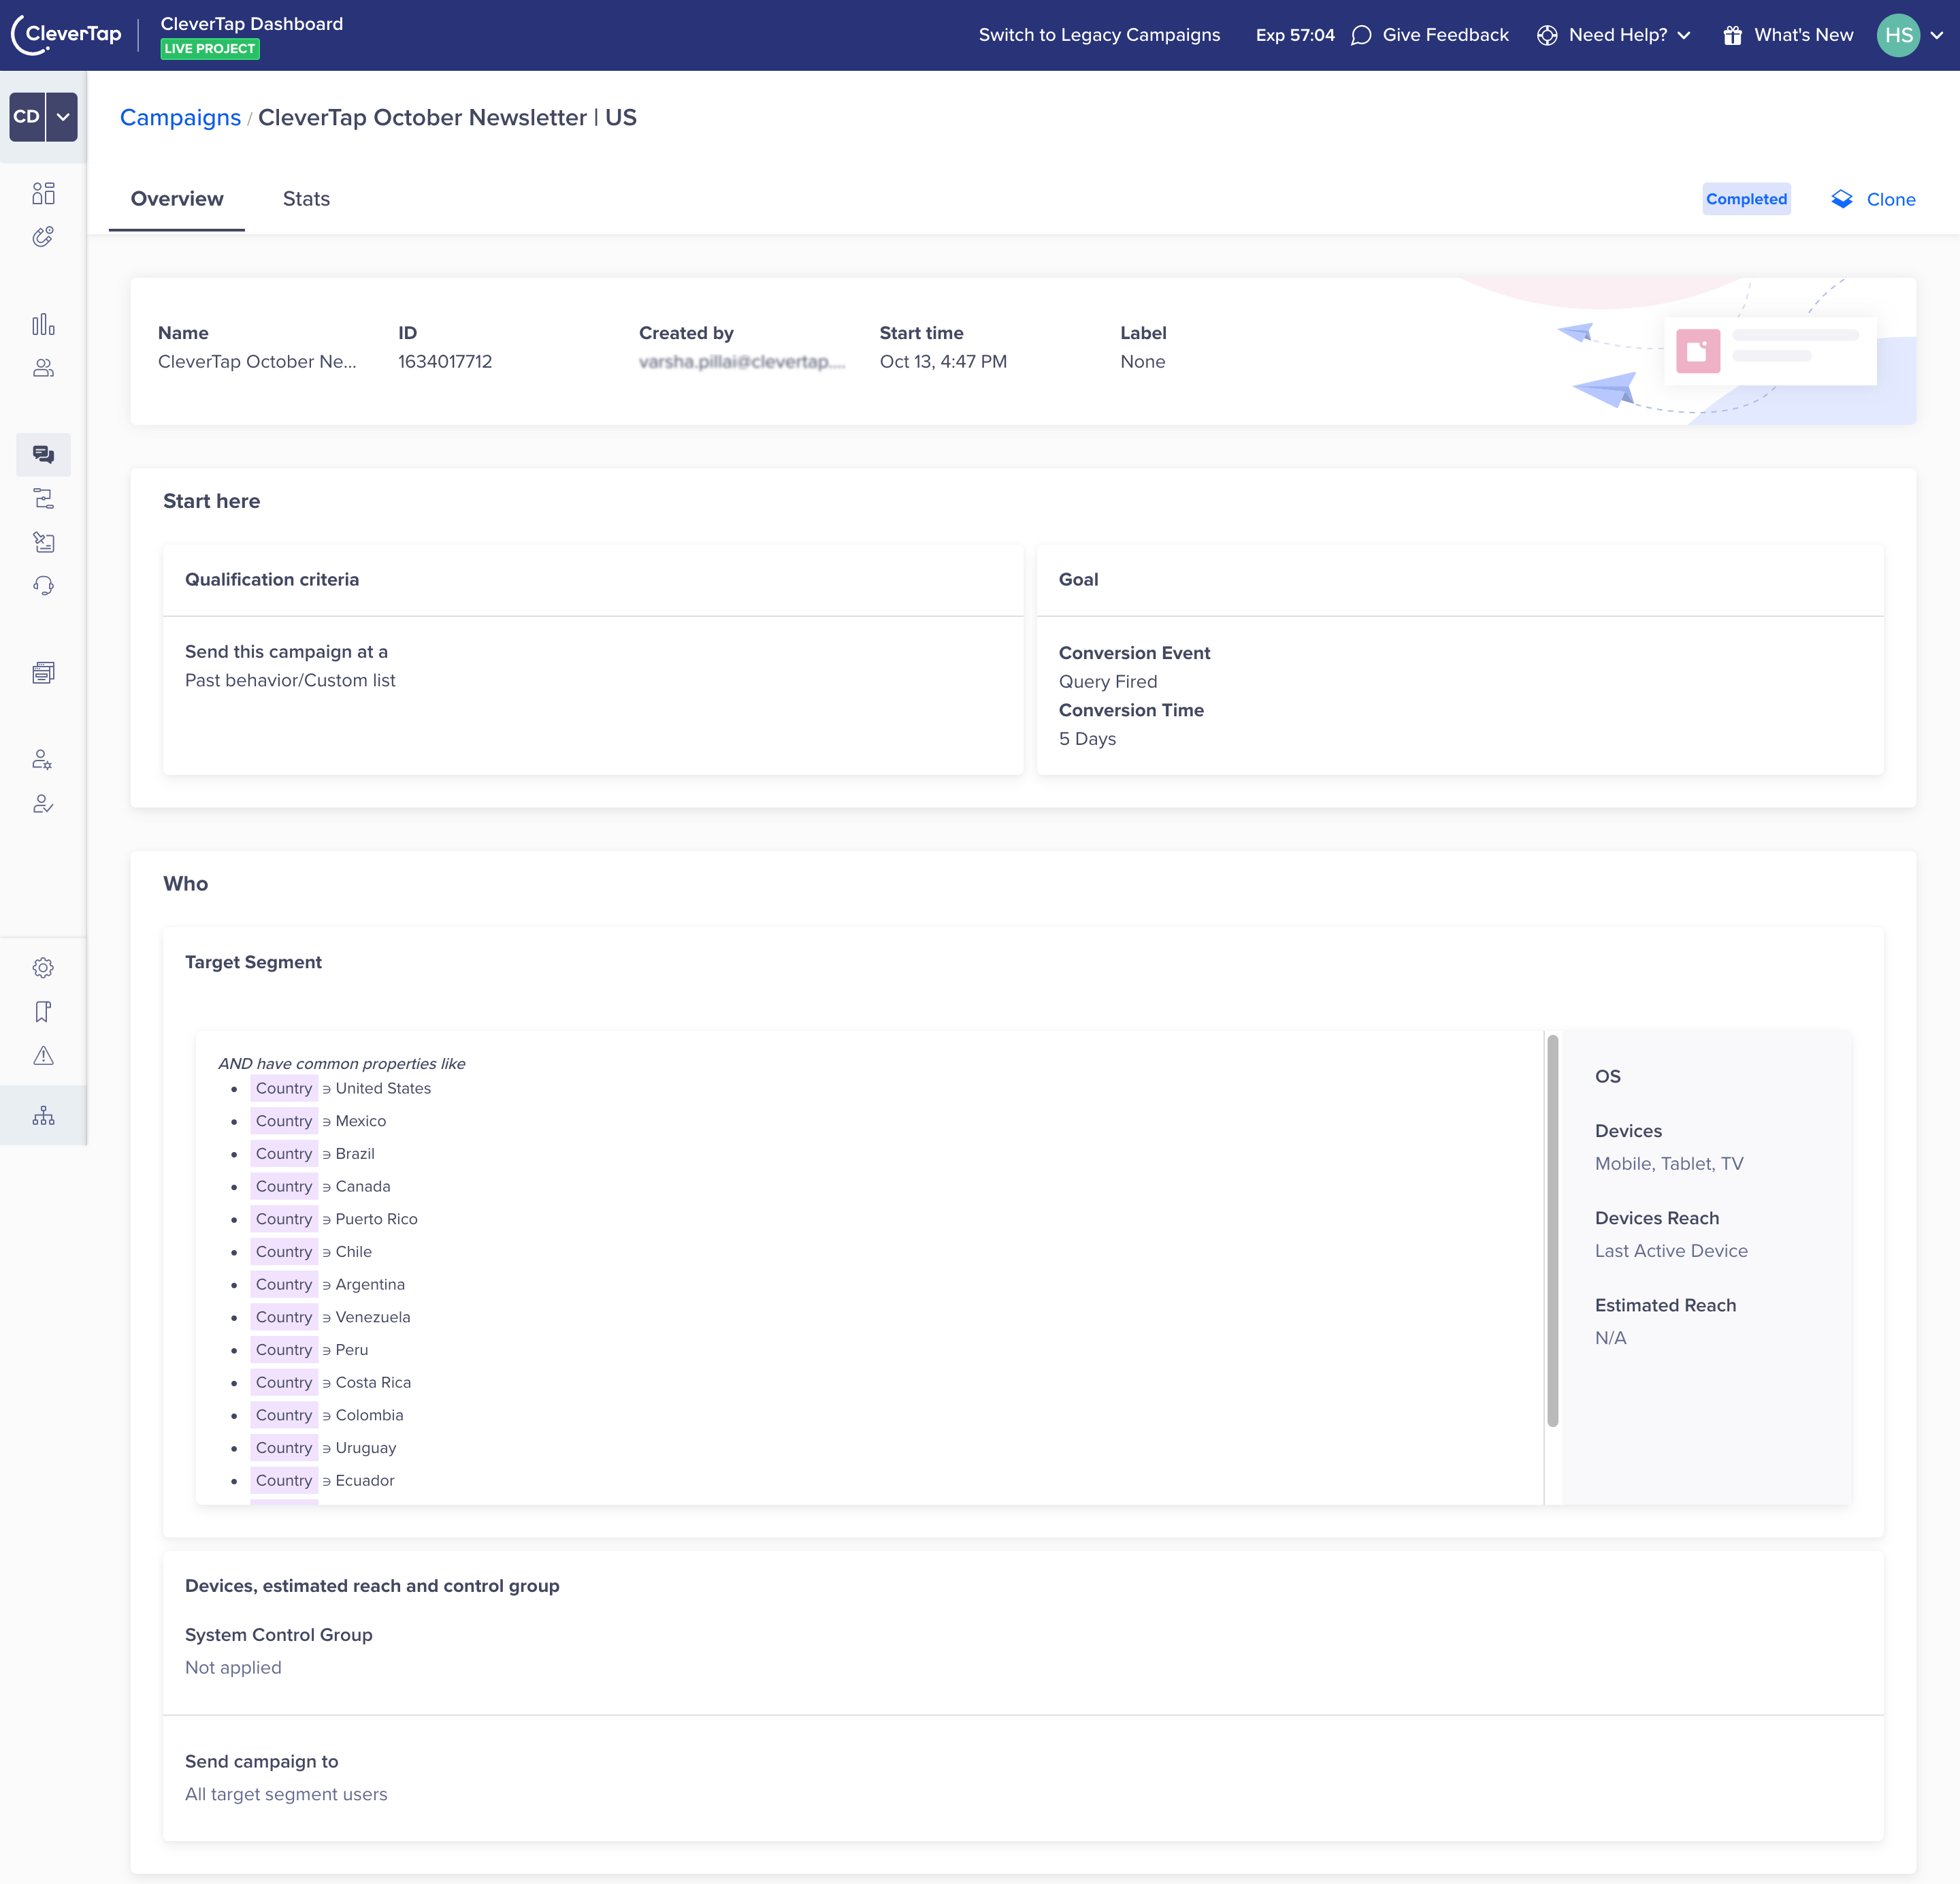Click the campaign ID 1634017712
The width and height of the screenshot is (1960, 1884).
coord(445,361)
